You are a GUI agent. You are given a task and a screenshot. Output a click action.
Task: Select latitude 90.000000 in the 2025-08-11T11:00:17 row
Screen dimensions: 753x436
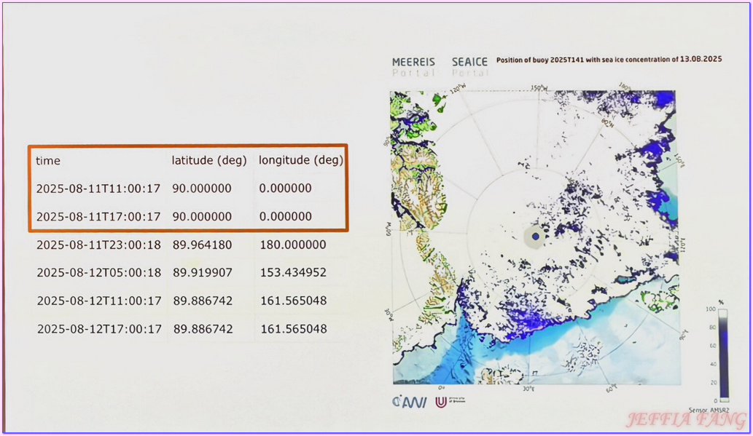[202, 189]
